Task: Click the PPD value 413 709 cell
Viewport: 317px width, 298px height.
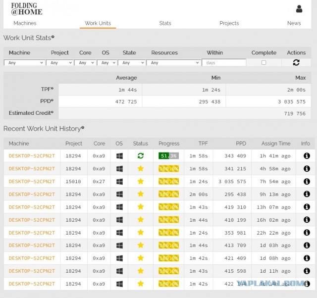Action: (x=235, y=246)
